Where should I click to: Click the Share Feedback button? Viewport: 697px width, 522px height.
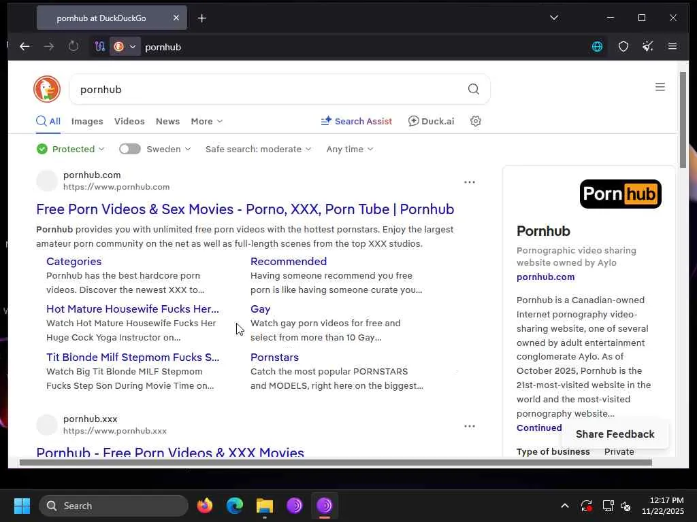coord(615,434)
